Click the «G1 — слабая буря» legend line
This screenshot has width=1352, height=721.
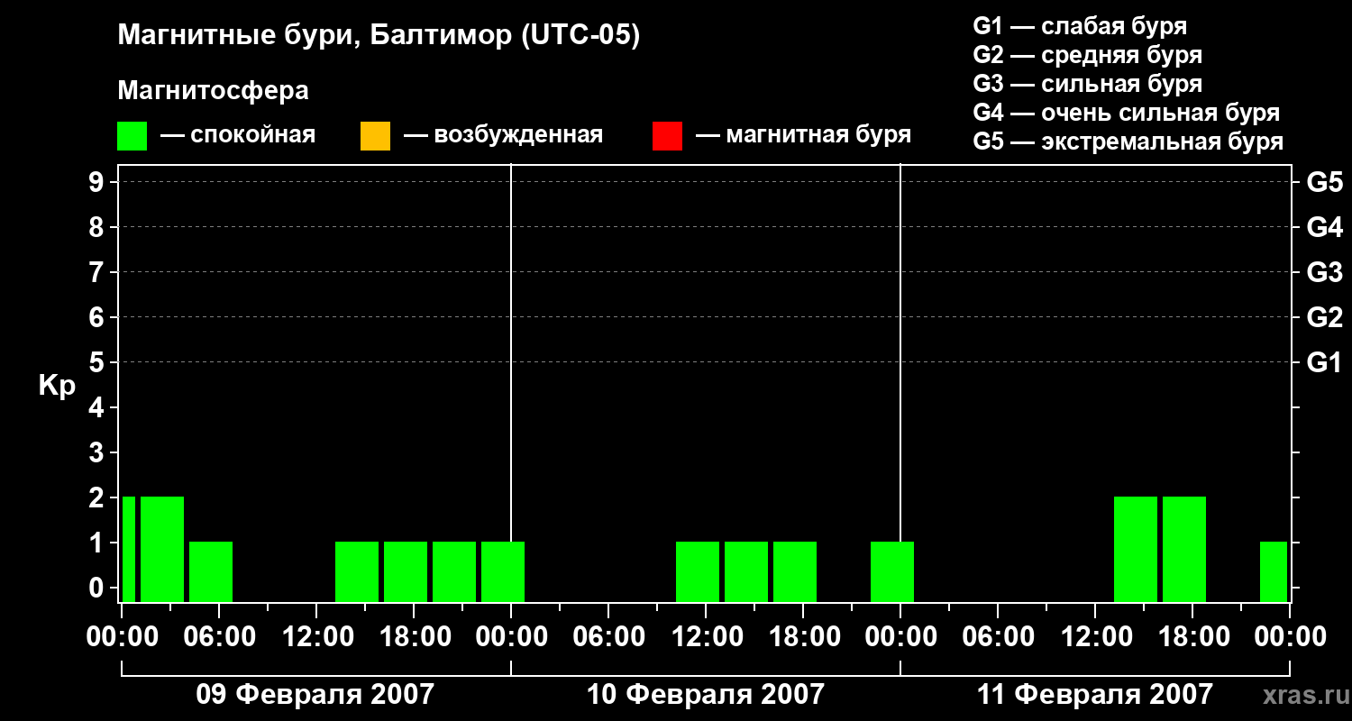pos(1080,25)
